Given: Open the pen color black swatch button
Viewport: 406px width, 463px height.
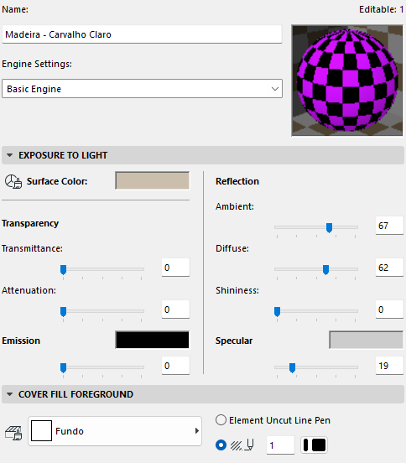Looking at the screenshot, I should point(315,445).
